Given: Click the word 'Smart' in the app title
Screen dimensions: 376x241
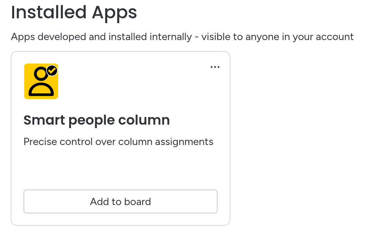Looking at the screenshot, I should click(44, 120).
